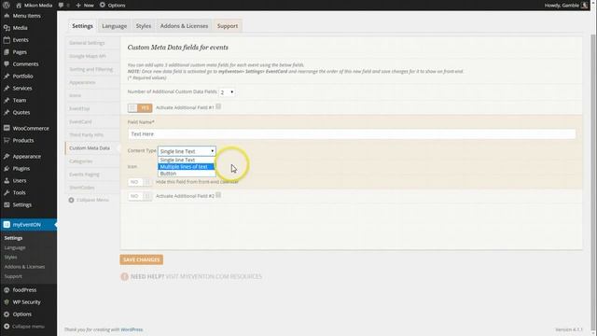Open the Options gear in the top bar
The height and width of the screenshot is (336, 597).
tap(103, 5)
